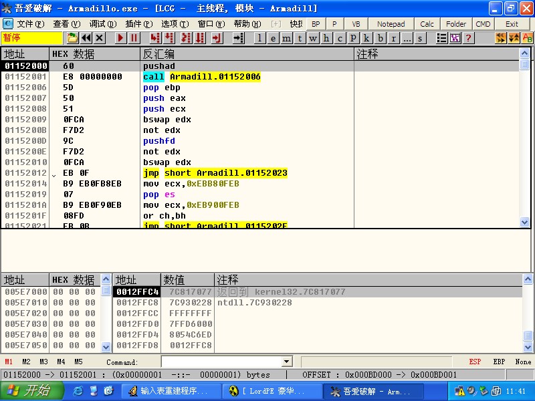The width and height of the screenshot is (535, 401).
Task: Launch Calc from quick bar
Action: coord(427,24)
